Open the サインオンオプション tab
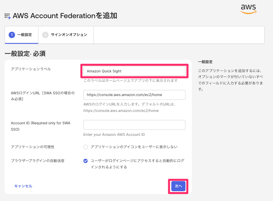Screen dimensions: 273x201 click(69, 35)
